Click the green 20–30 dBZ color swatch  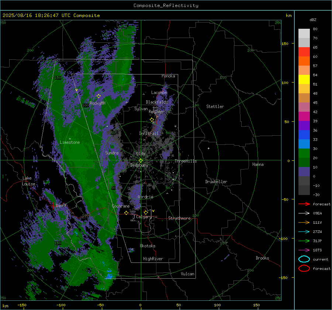304,153
